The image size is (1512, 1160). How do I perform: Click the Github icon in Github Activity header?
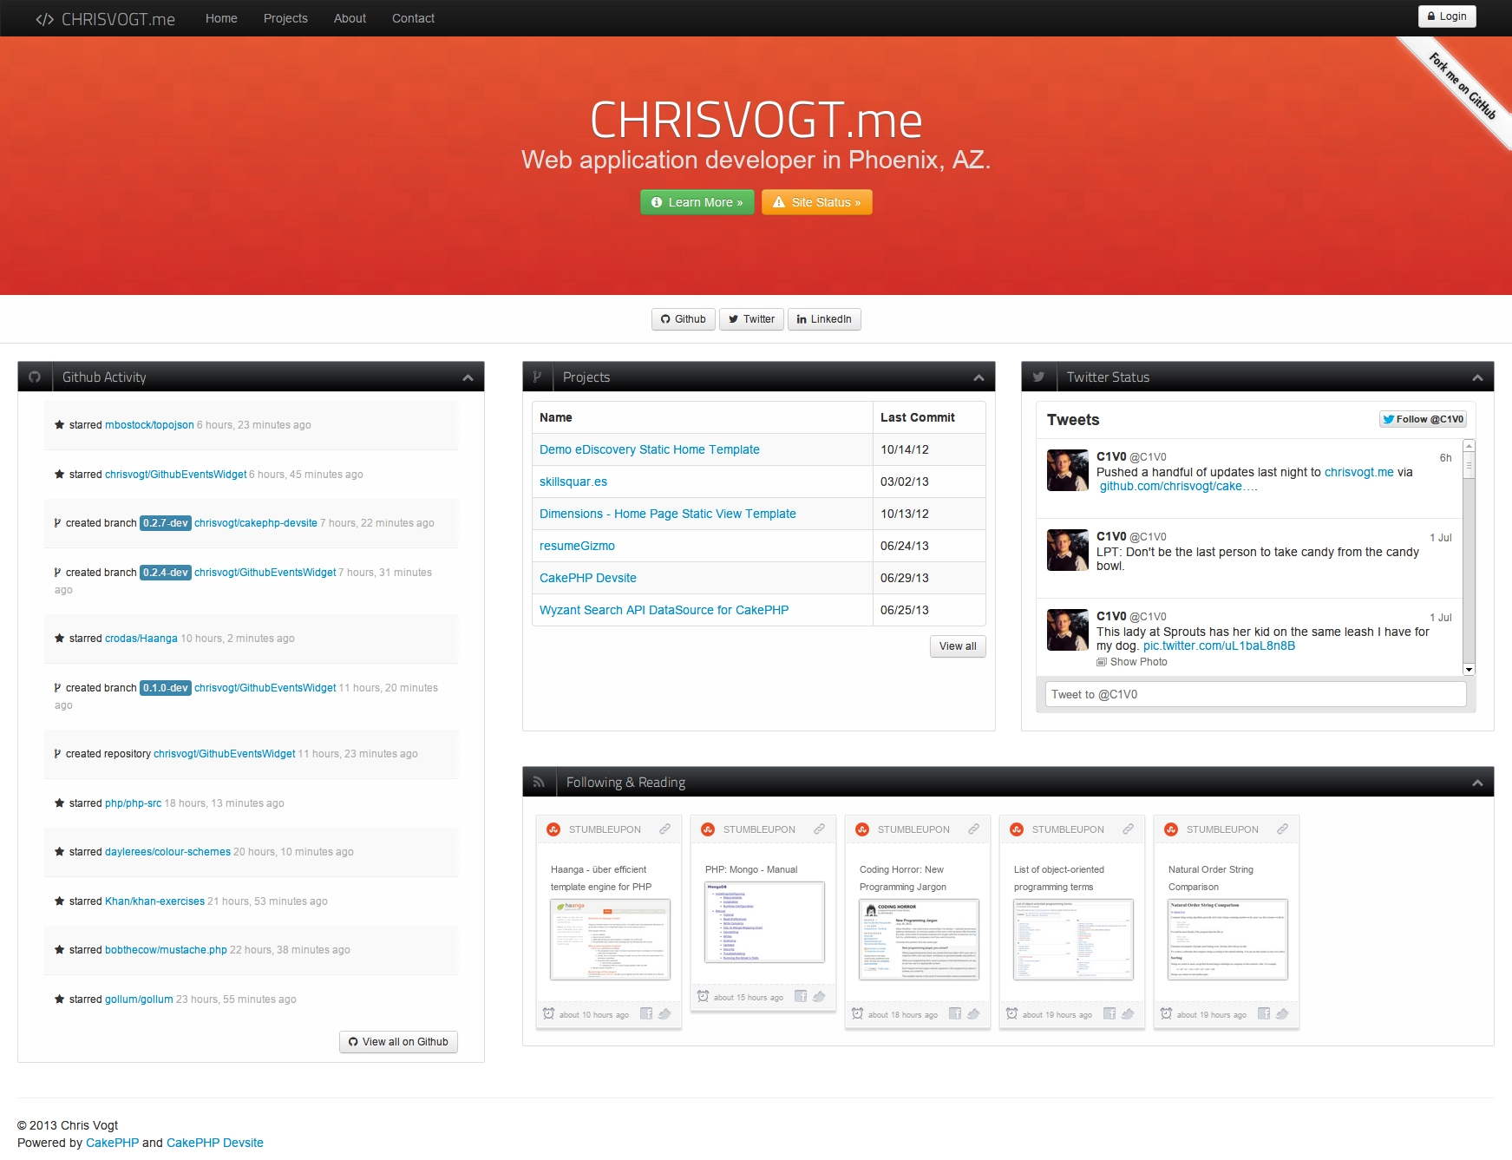coord(35,377)
